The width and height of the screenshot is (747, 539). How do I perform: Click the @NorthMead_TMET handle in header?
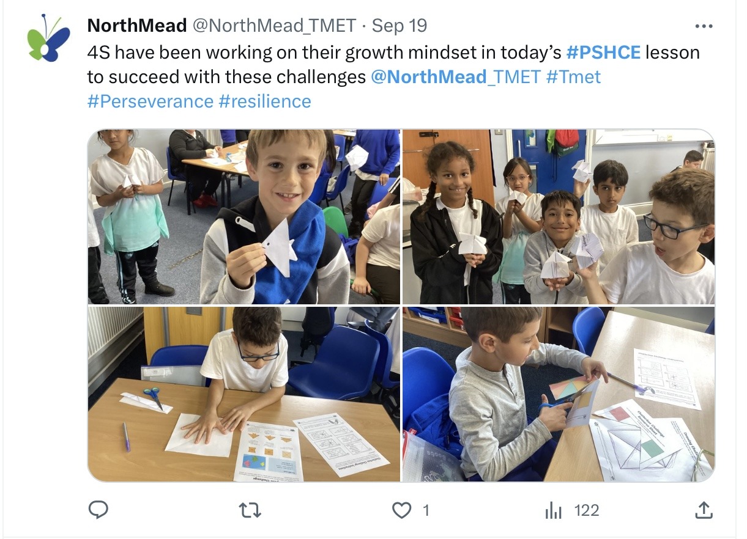(274, 26)
